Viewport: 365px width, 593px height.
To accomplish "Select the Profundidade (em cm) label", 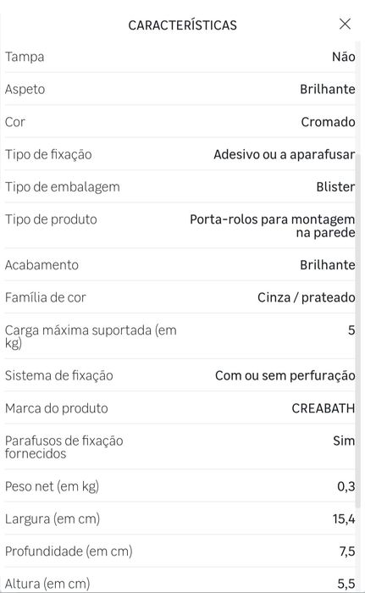I will tap(69, 551).
